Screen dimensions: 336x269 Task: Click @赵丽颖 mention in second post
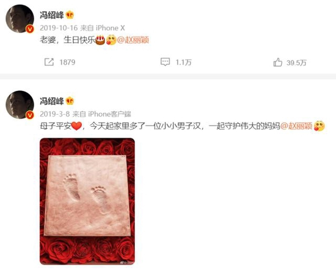(296, 126)
